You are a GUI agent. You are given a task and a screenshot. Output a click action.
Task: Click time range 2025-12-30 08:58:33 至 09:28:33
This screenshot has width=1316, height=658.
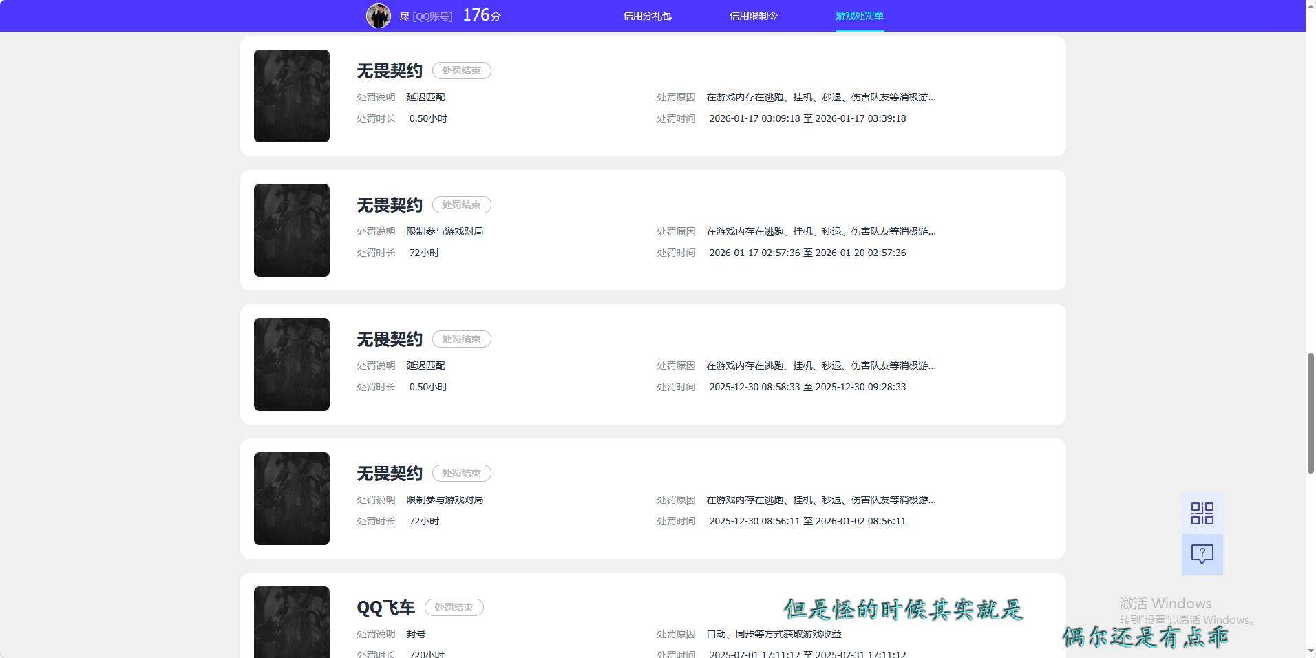tap(807, 387)
